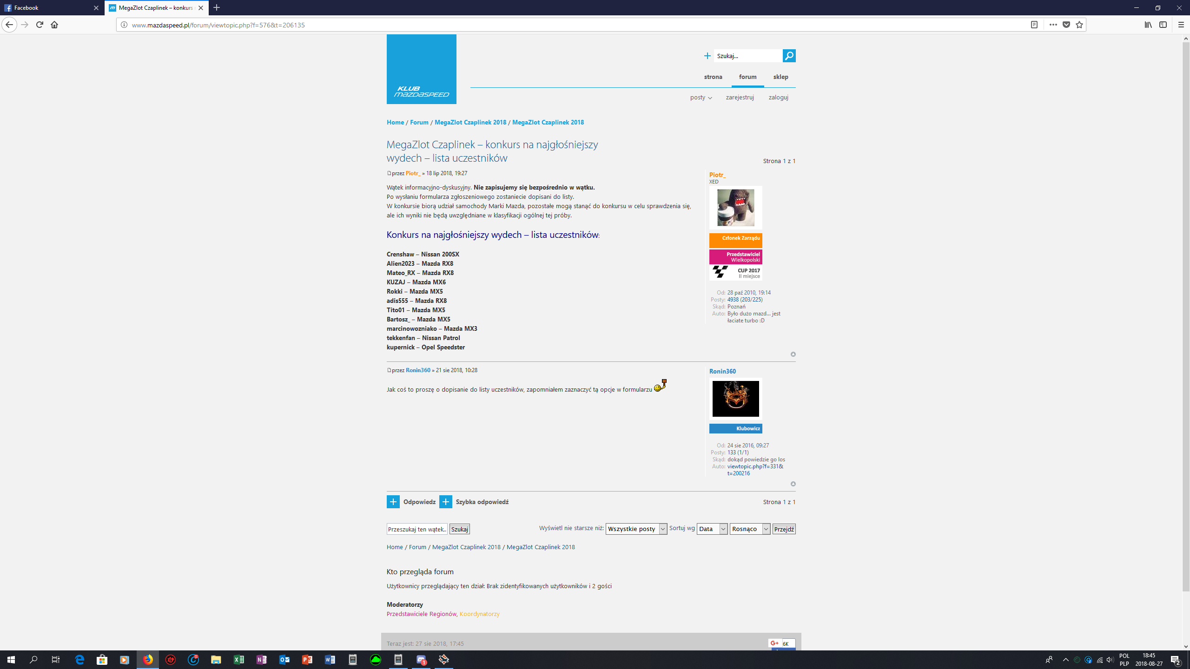Open the Data sort field dropdown
Image resolution: width=1190 pixels, height=669 pixels.
(712, 529)
